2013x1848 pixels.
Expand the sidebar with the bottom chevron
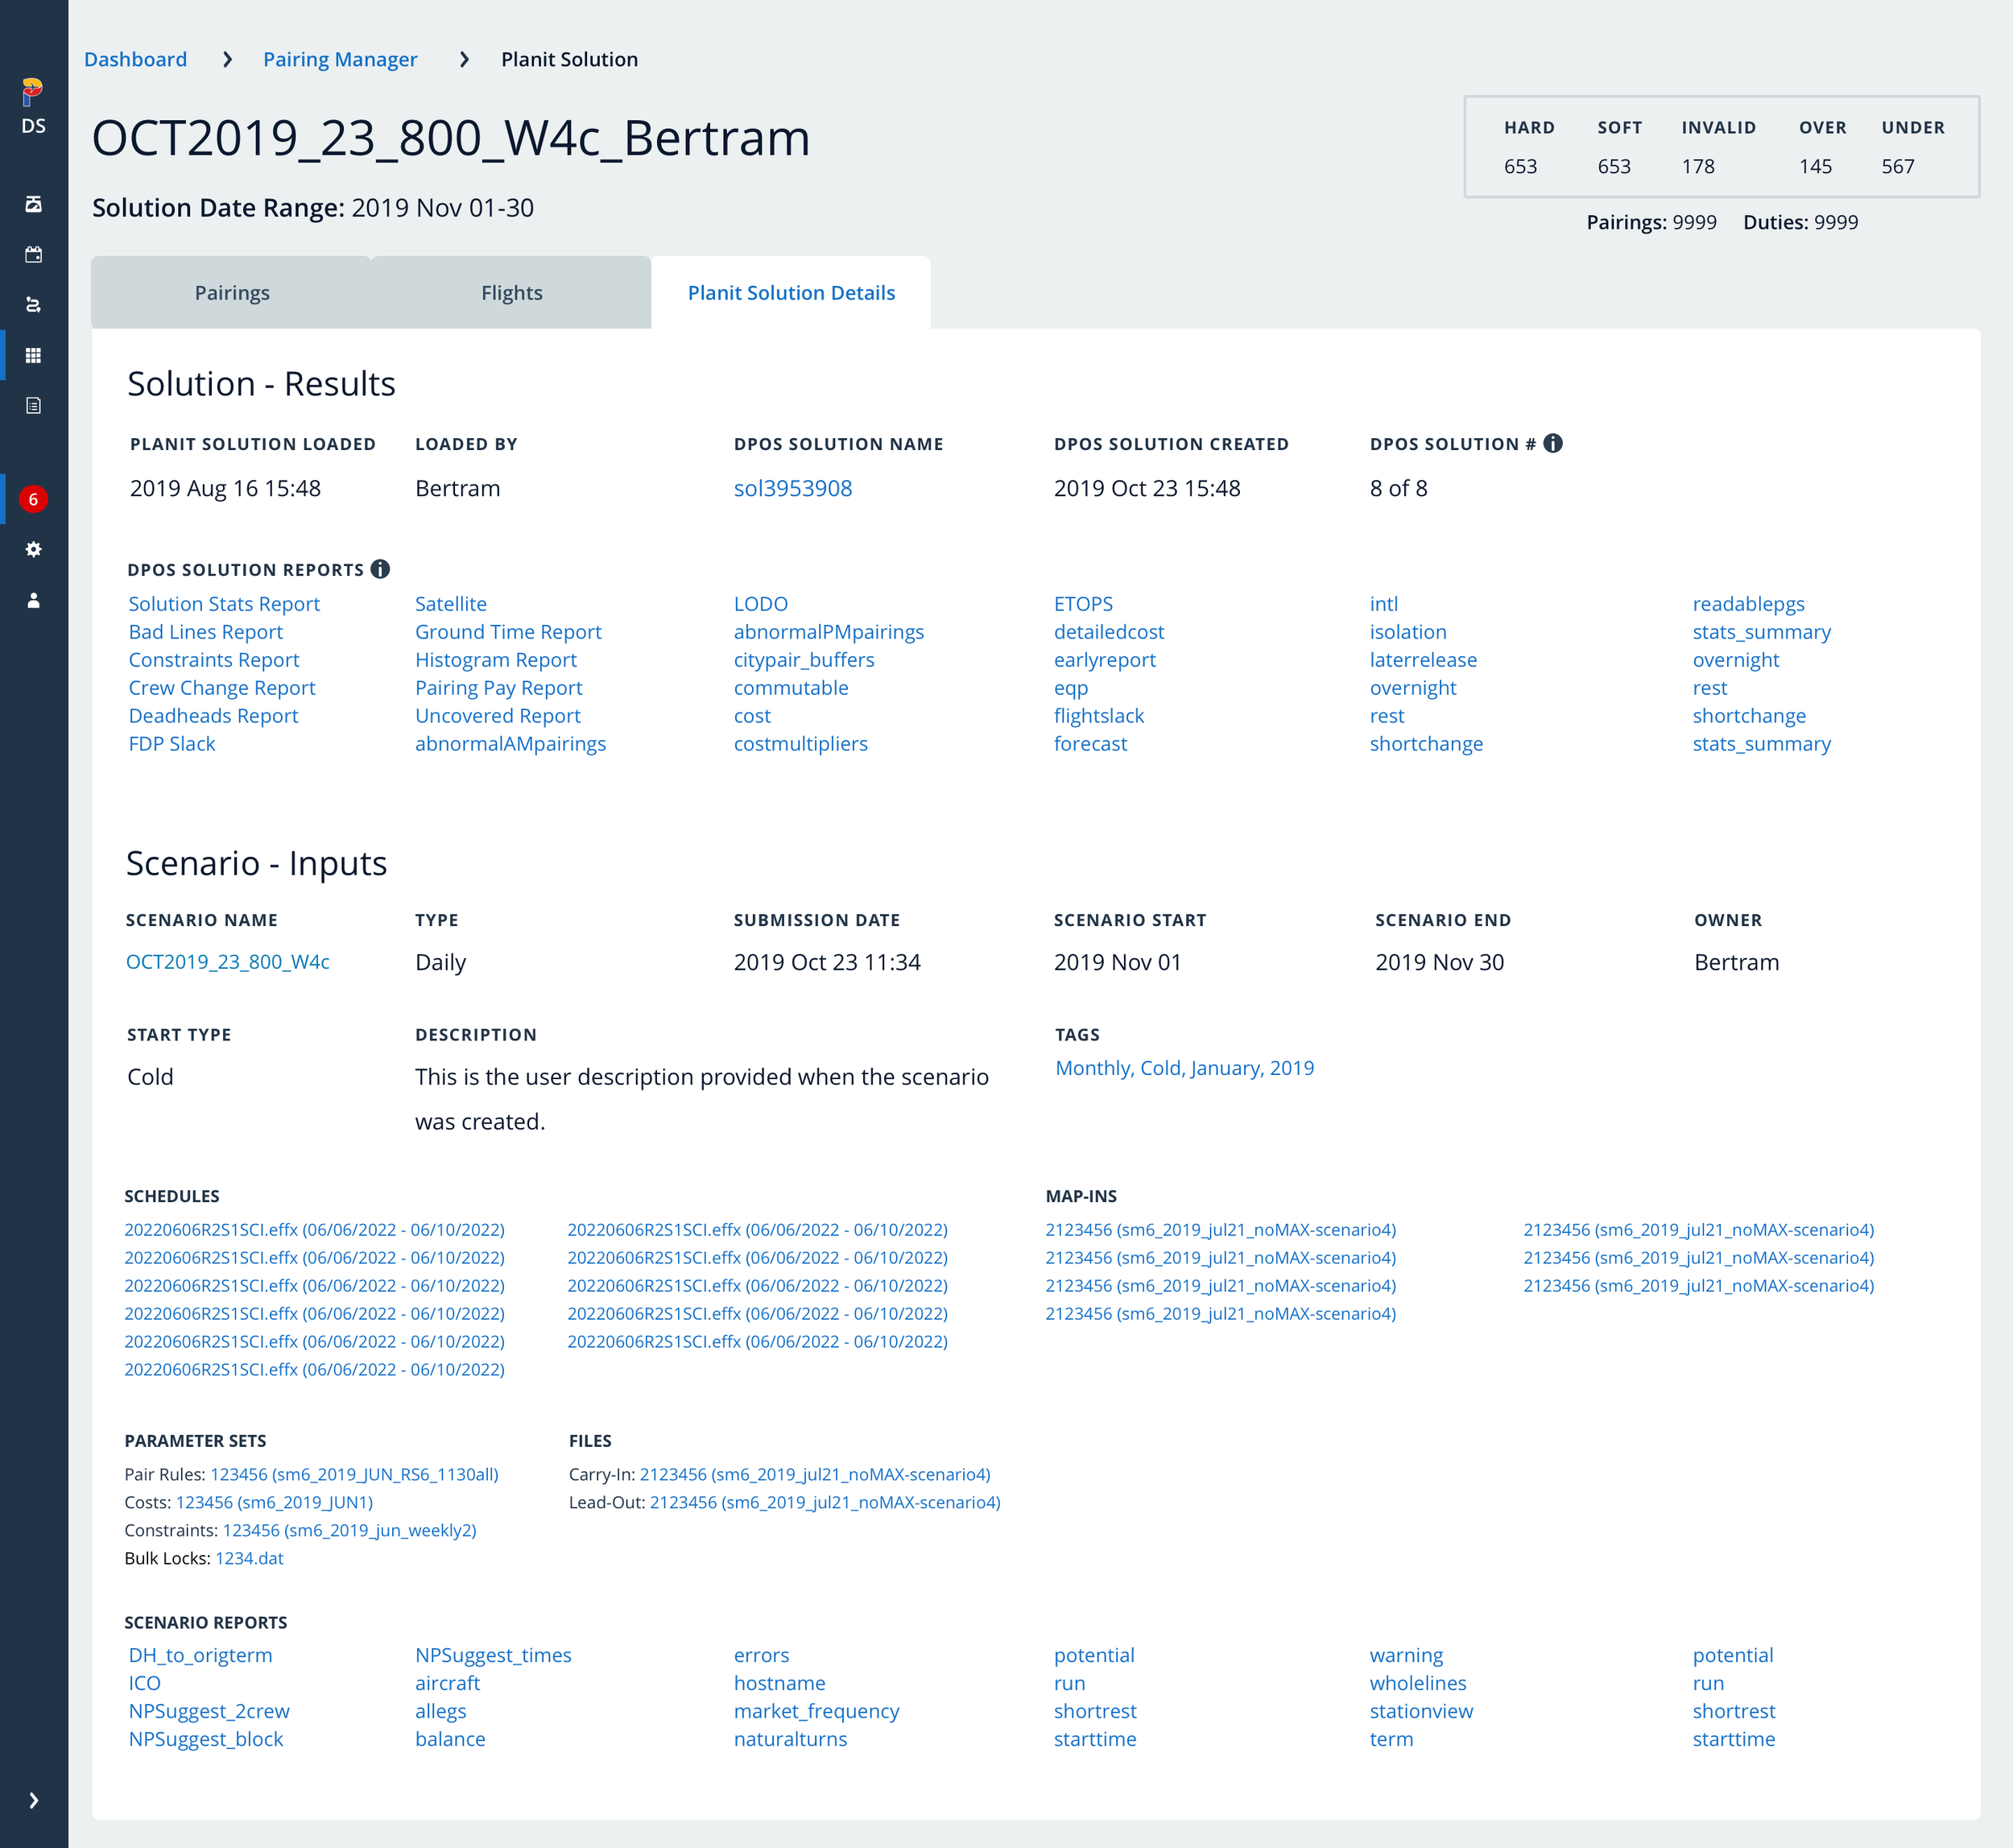[33, 1799]
